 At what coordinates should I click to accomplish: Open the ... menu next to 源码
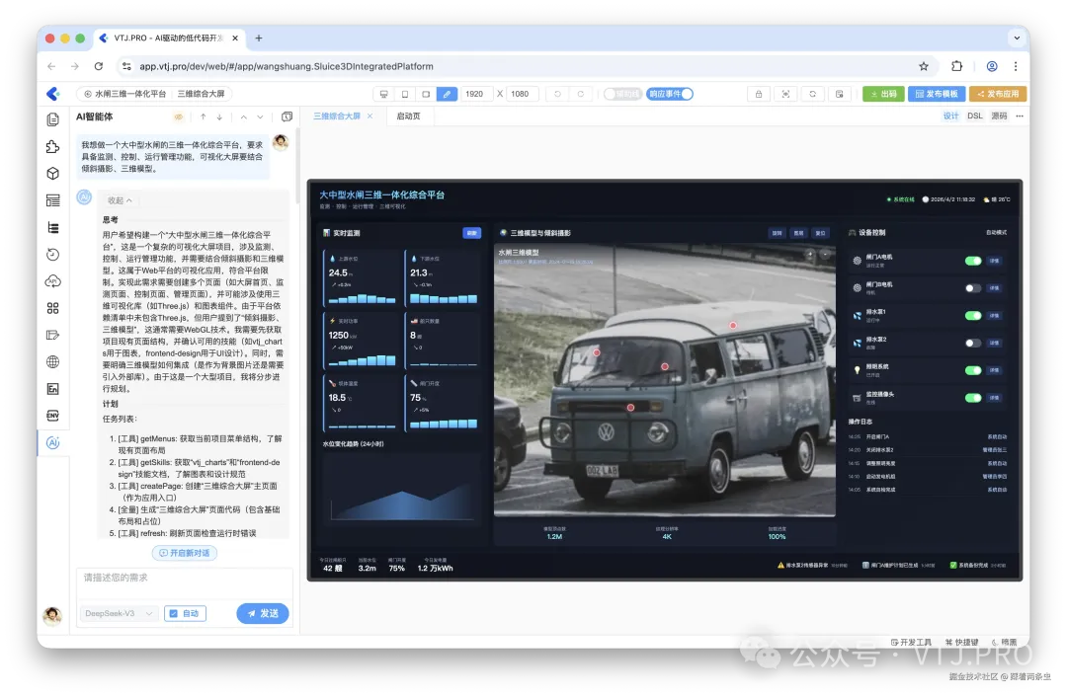pyautogui.click(x=1020, y=116)
